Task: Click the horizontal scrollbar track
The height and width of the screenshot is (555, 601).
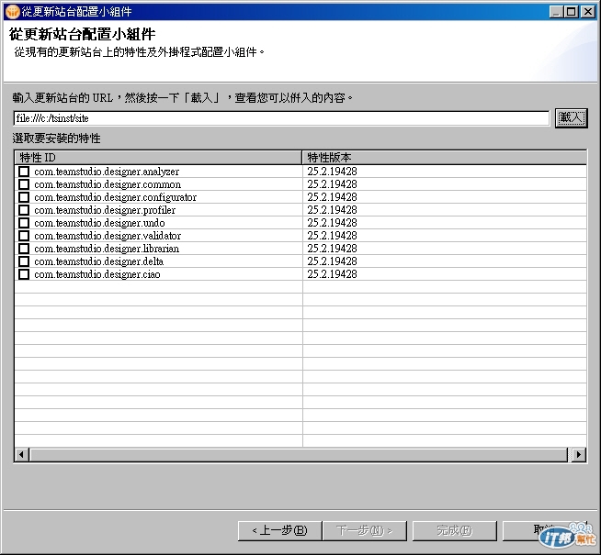Action: pos(299,455)
